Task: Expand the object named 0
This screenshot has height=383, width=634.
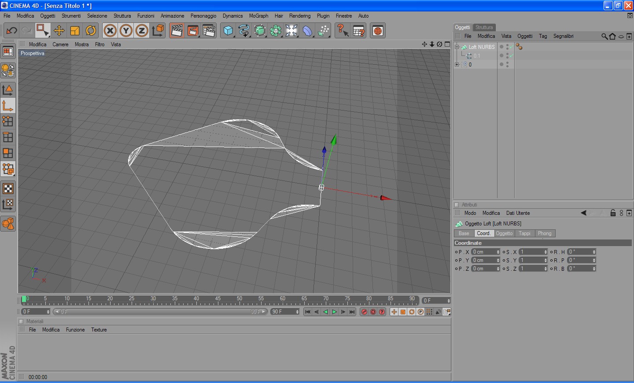Action: click(x=457, y=64)
